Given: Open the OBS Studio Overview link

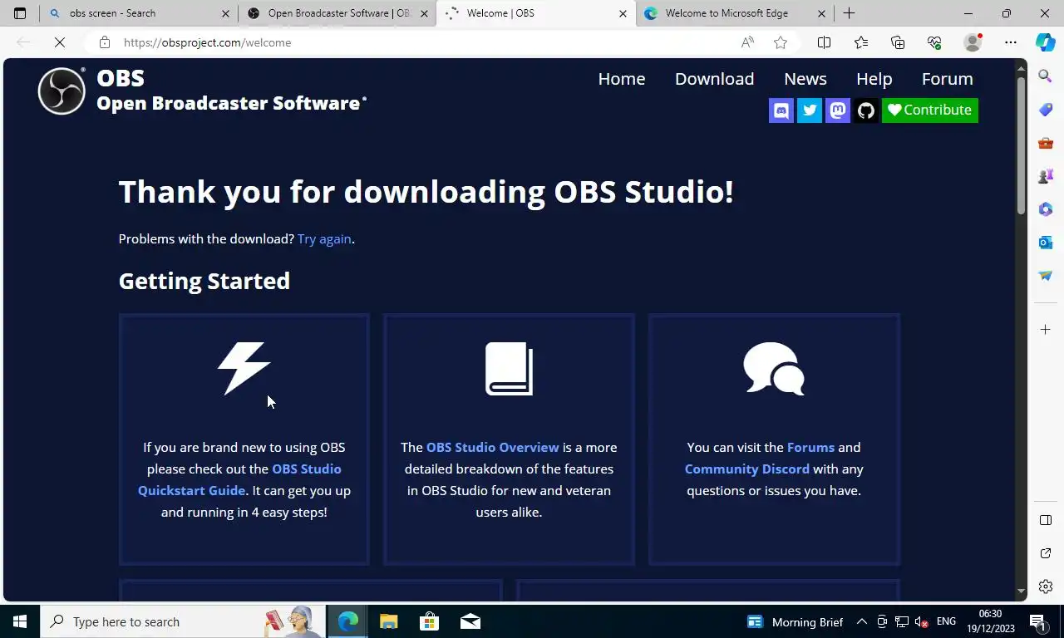Looking at the screenshot, I should [493, 448].
